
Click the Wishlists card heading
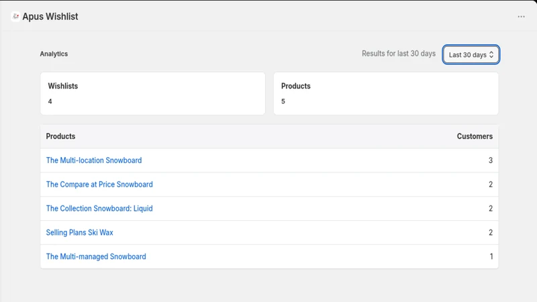tap(62, 86)
